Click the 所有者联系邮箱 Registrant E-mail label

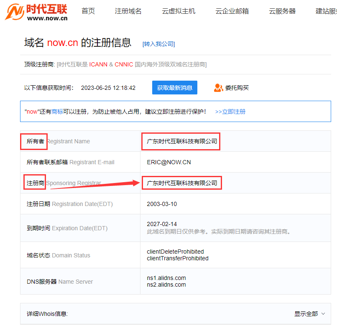[x=71, y=162]
